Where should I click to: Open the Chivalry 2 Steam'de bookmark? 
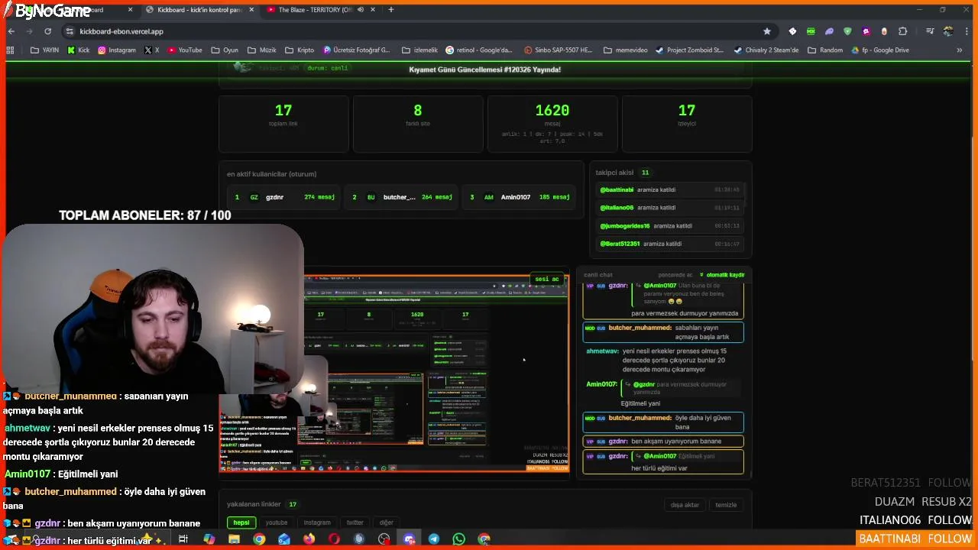click(x=766, y=50)
